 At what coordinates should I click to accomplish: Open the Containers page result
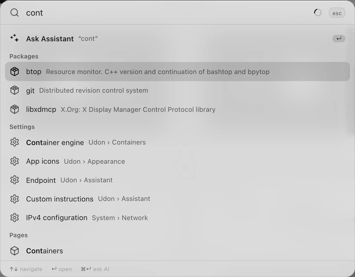[177, 251]
